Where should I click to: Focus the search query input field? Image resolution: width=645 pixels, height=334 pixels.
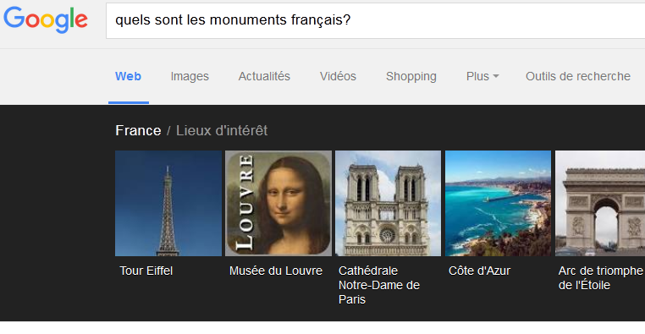(375, 20)
